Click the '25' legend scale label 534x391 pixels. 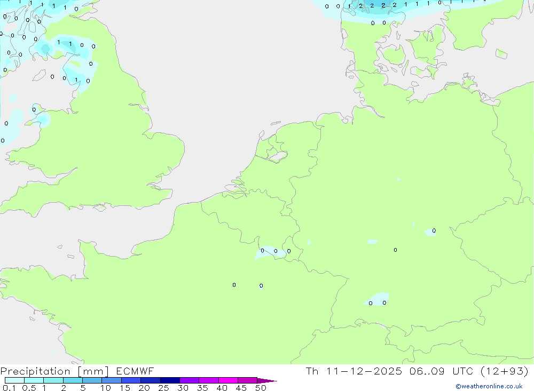164,388
